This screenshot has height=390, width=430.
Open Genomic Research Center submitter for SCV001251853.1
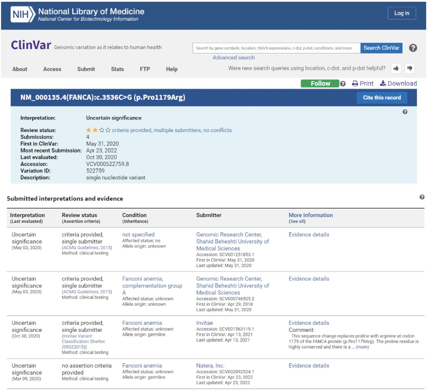click(233, 242)
